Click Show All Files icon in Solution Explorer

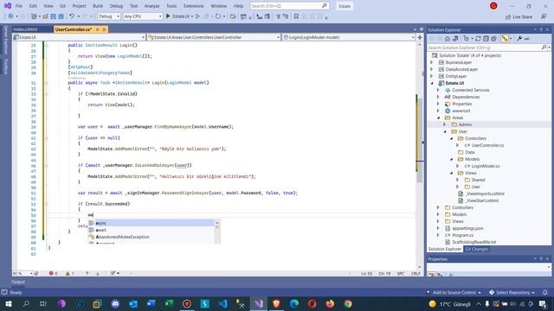(x=493, y=38)
